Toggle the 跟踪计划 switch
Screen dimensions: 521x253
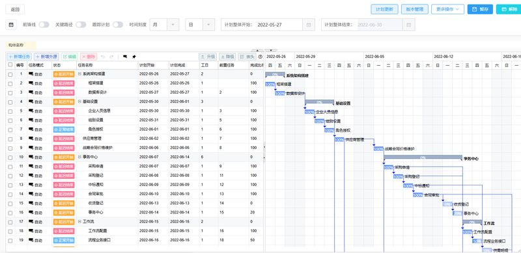118,25
